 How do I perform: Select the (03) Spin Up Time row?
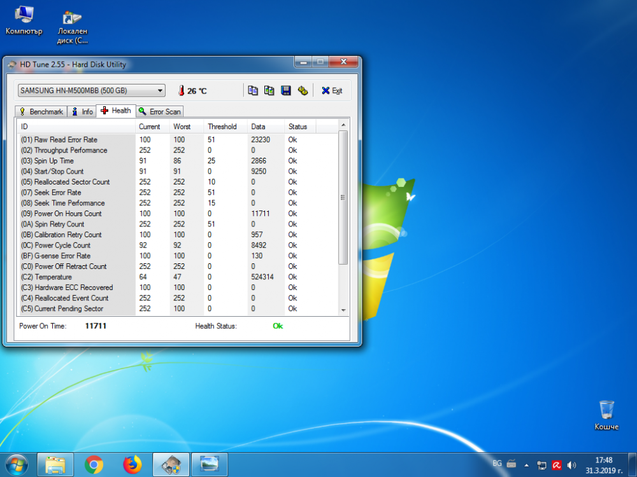178,161
